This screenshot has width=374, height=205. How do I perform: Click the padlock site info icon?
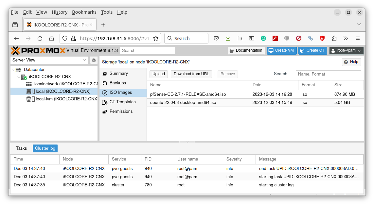point(74,38)
